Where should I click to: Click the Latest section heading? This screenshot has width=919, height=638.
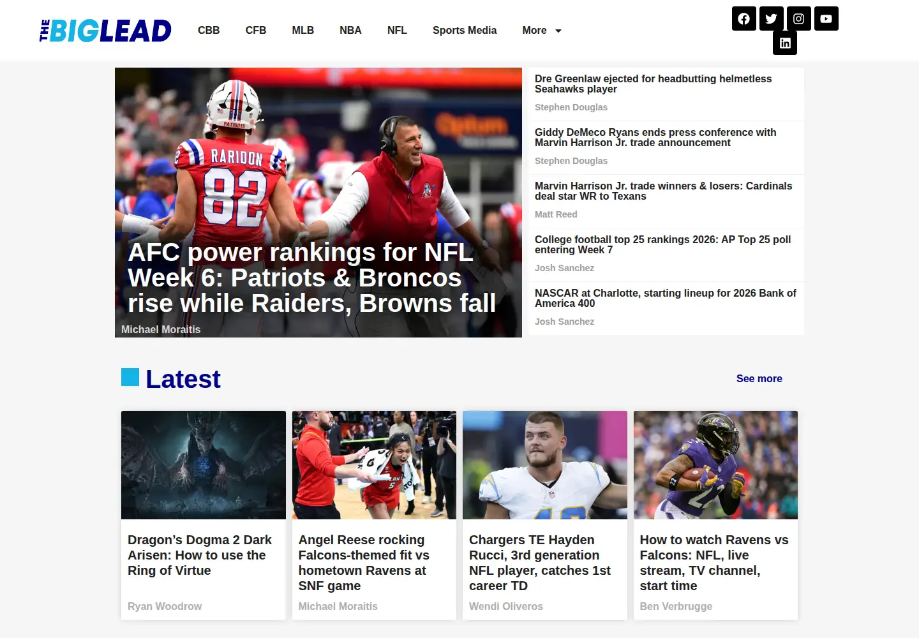(x=183, y=379)
